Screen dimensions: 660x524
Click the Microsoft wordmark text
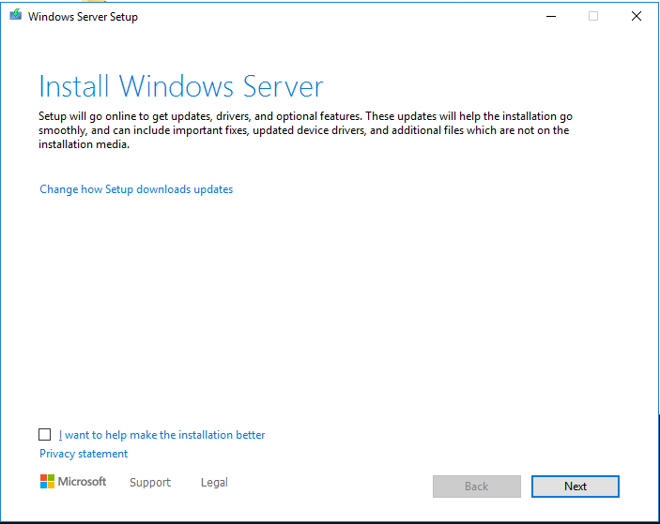[83, 482]
